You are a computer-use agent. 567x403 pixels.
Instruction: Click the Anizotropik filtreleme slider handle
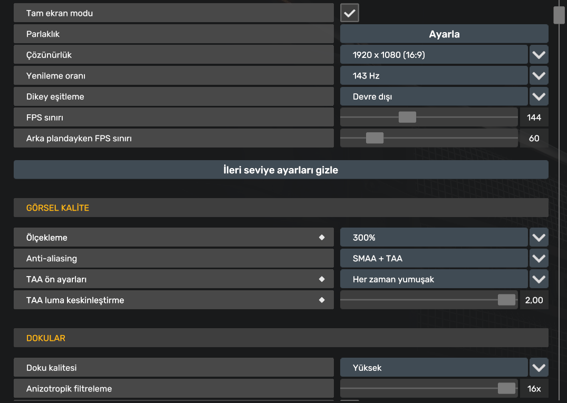[x=506, y=389]
